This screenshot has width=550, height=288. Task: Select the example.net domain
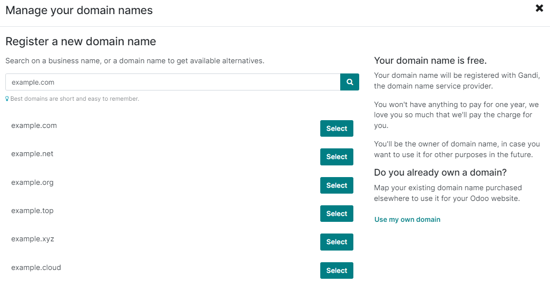click(336, 157)
